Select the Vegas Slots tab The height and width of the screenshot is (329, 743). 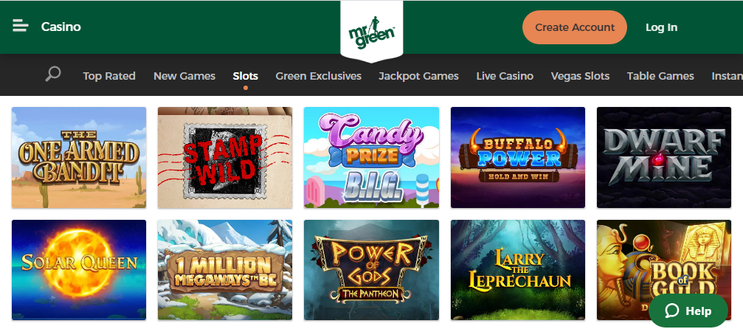(580, 76)
